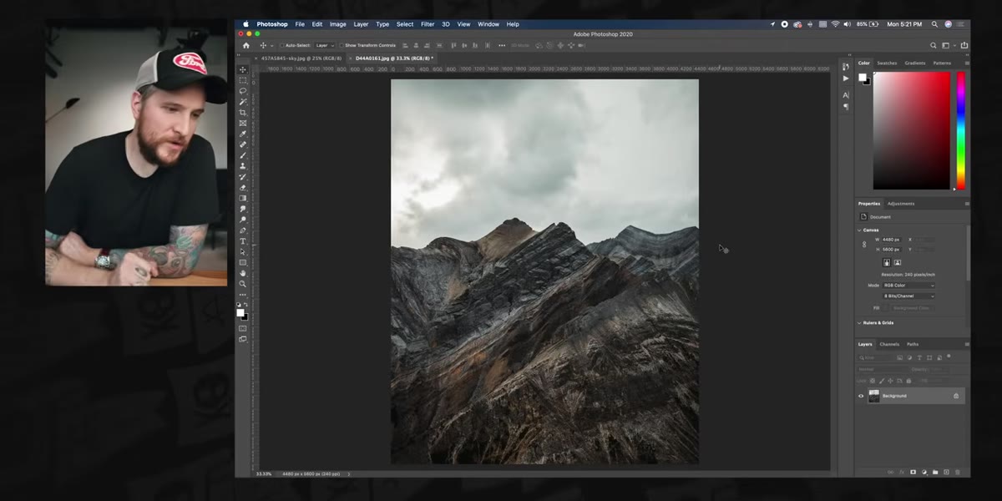Screen dimensions: 1002x501
Task: Select the Rectangular Marquee tool
Action: 243,80
